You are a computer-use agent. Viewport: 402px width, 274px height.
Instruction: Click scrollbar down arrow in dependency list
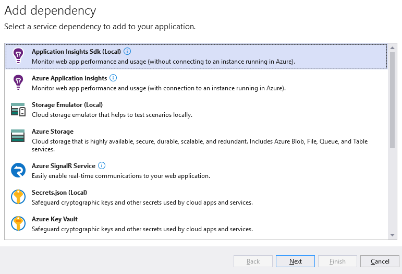392,235
